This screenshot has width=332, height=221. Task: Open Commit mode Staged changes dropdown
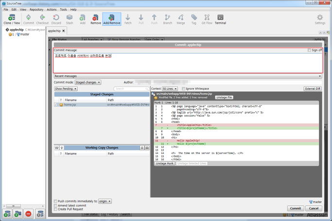(x=88, y=82)
